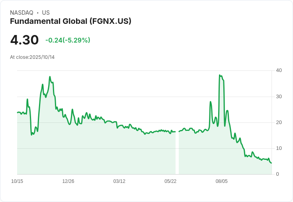Select the 03/12 date on x-axis
Viewport: 293px width, 202px height.
(x=119, y=181)
